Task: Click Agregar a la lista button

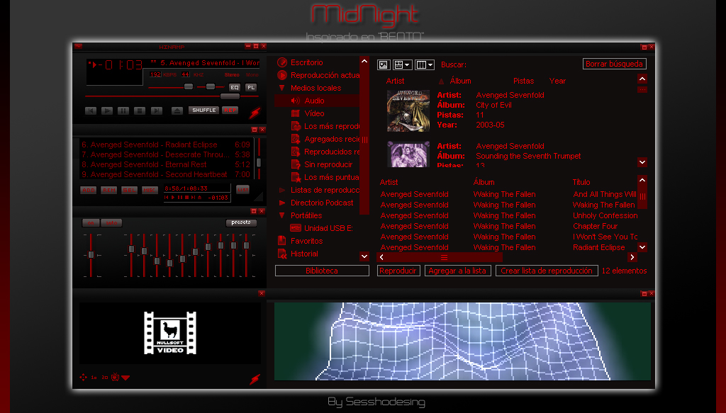Action: [457, 271]
